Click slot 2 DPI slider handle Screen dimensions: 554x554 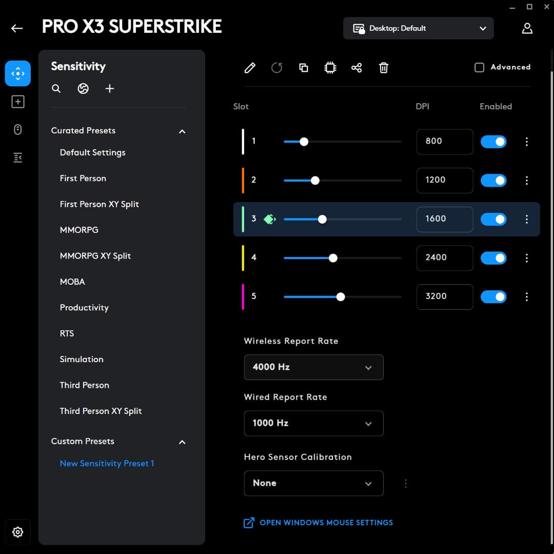[x=315, y=181]
